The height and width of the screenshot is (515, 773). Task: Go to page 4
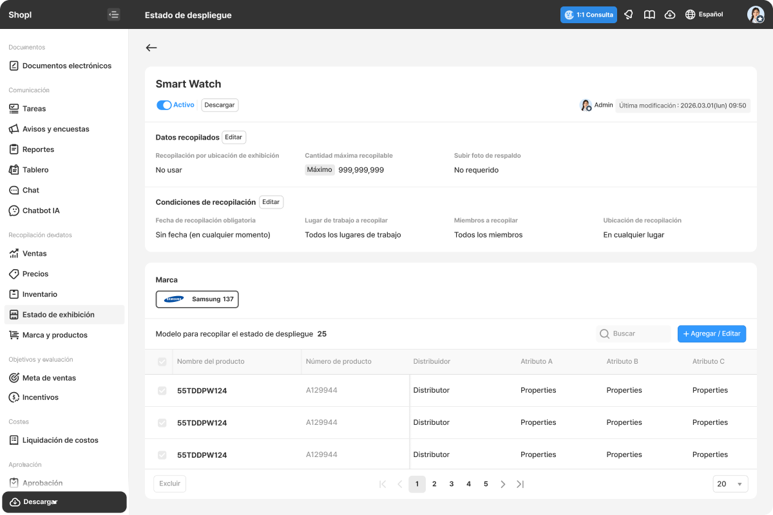click(468, 484)
